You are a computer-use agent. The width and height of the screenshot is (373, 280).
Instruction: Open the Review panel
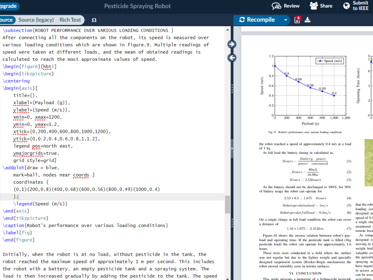coord(285,6)
